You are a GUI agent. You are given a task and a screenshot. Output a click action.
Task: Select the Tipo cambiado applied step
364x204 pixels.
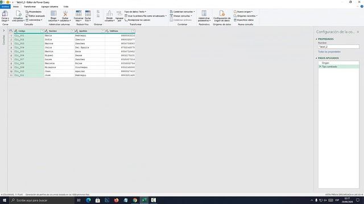[338, 67]
